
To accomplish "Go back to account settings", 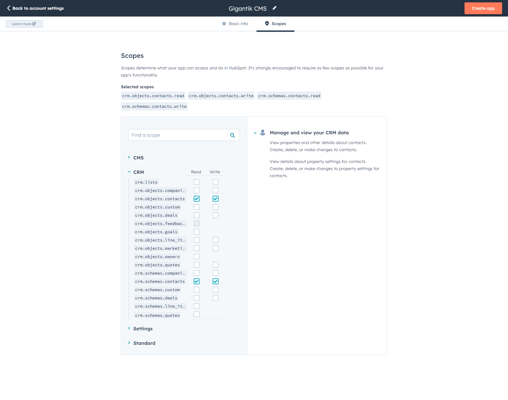I will tap(35, 8).
